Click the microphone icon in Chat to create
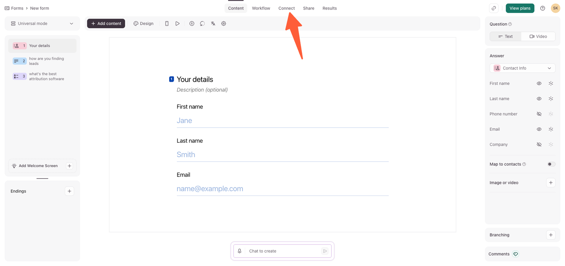The image size is (565, 266). tap(239, 251)
